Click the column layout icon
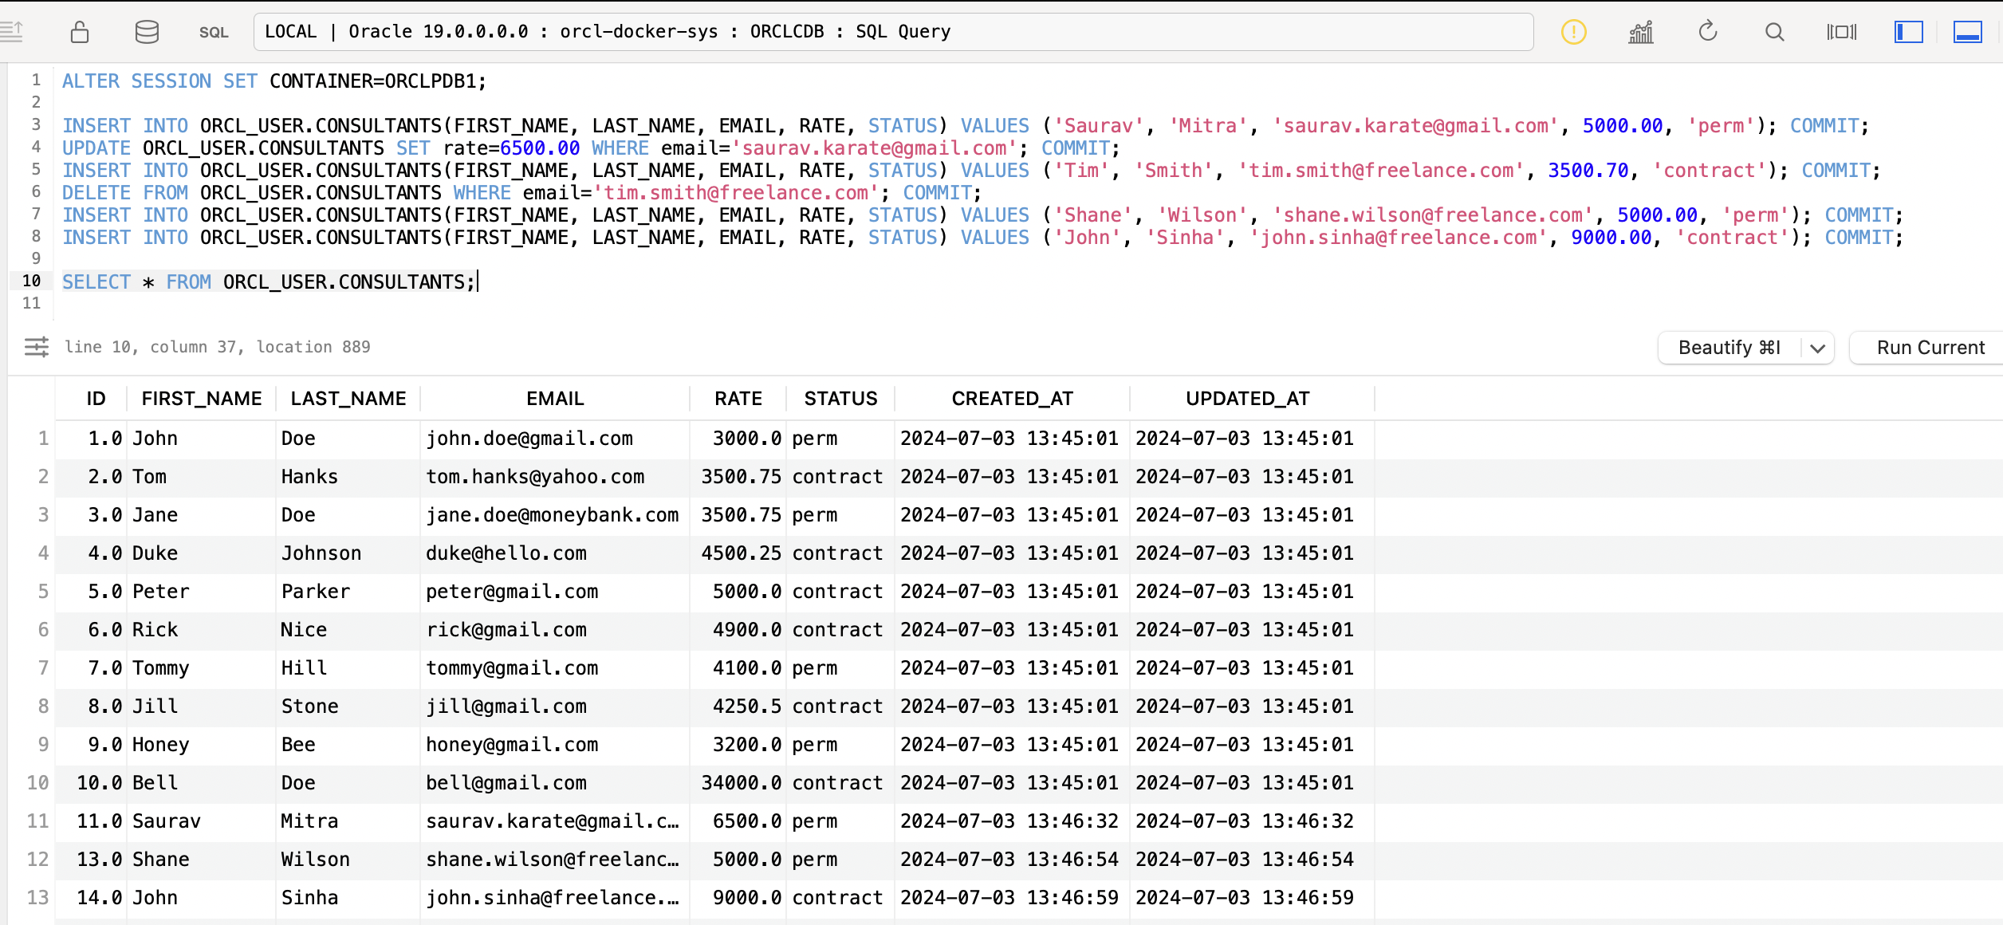Viewport: 2003px width, 925px height. (x=1841, y=32)
